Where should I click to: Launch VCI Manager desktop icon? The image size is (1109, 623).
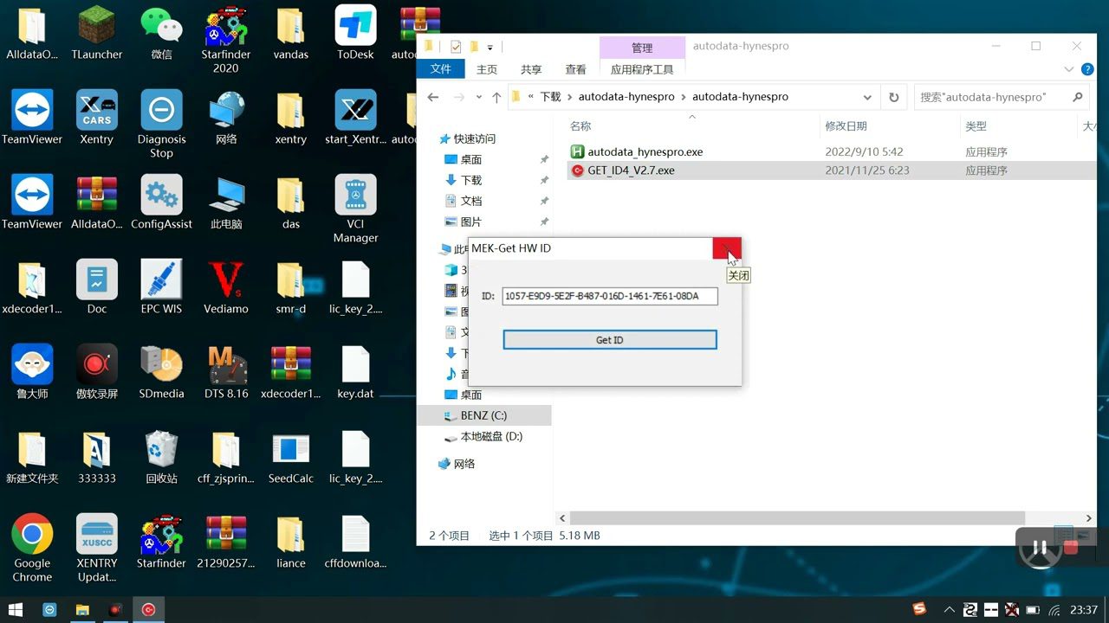(x=355, y=209)
